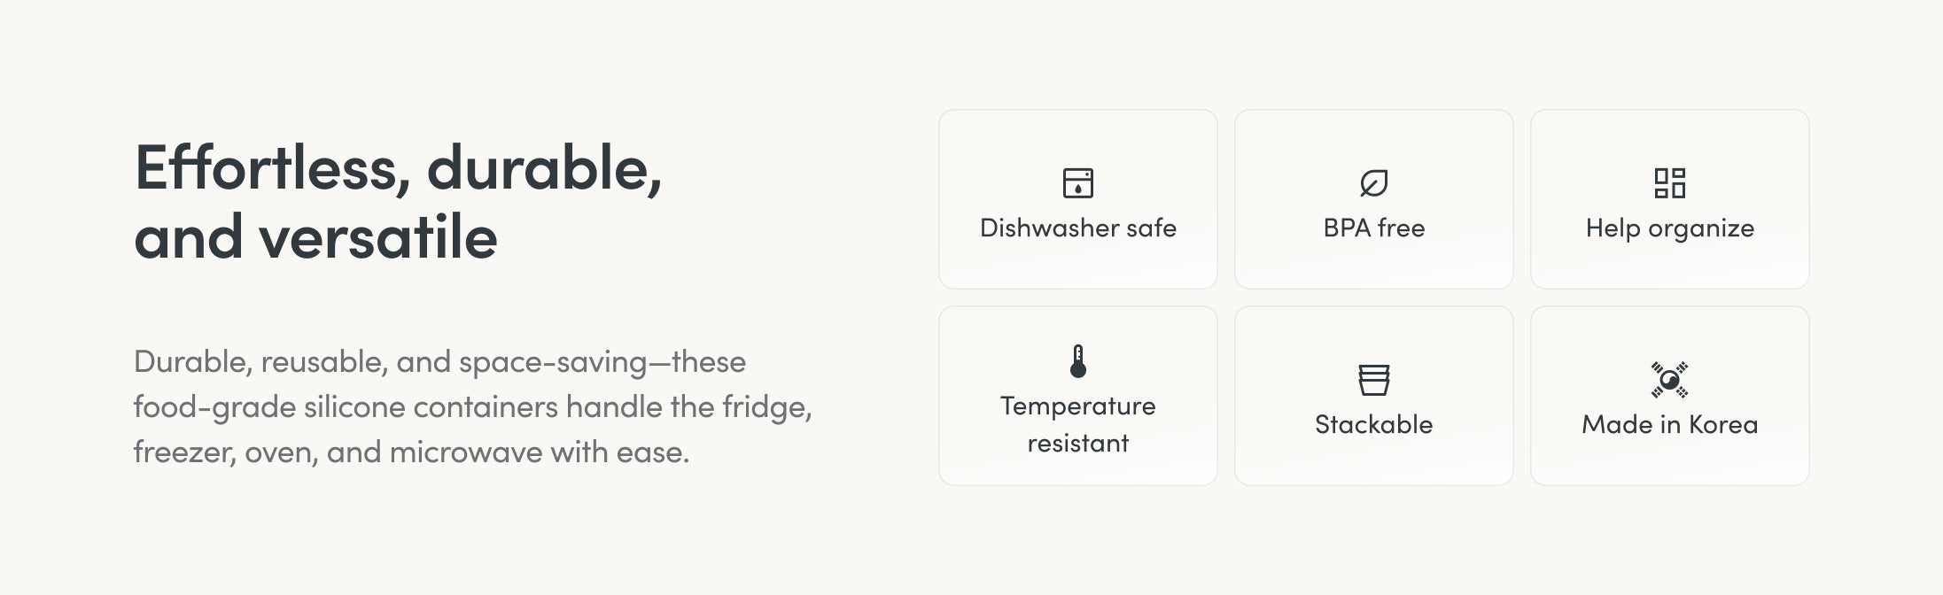Click the description paragraph about silicone containers
Viewport: 1943px width, 595px height.
[x=473, y=407]
